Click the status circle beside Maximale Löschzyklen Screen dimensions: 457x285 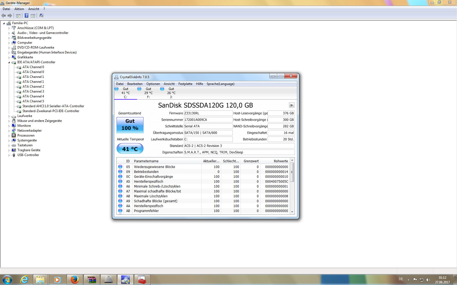click(x=120, y=196)
